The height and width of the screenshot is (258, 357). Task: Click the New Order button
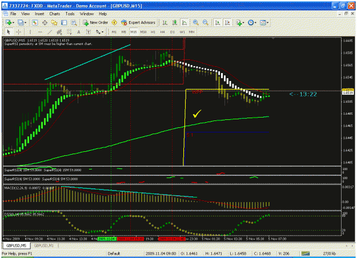point(95,22)
